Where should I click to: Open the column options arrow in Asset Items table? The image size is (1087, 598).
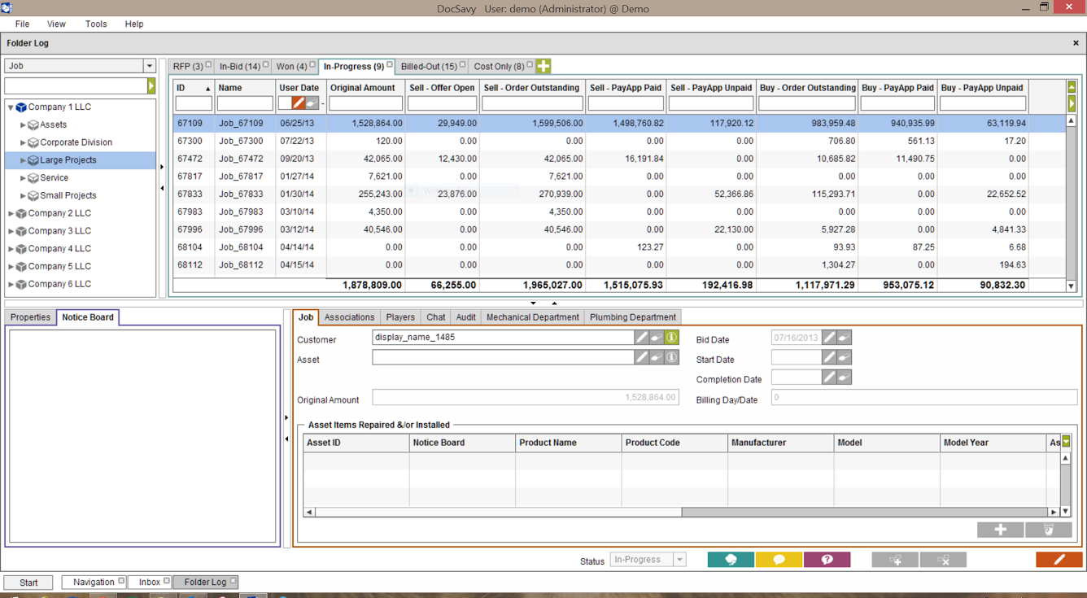click(x=1066, y=442)
